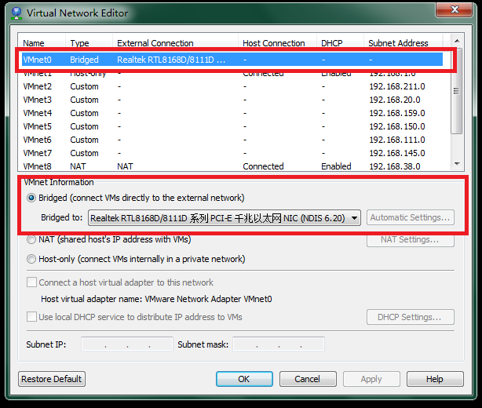Click the network list scroll down arrow
Viewport: 482px width, 408px height.
pyautogui.click(x=457, y=164)
